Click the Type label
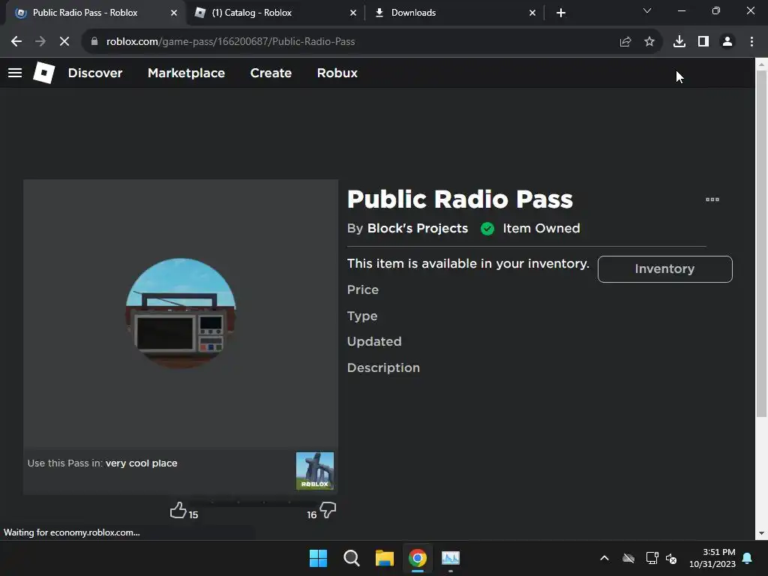The image size is (768, 576). [x=362, y=316]
